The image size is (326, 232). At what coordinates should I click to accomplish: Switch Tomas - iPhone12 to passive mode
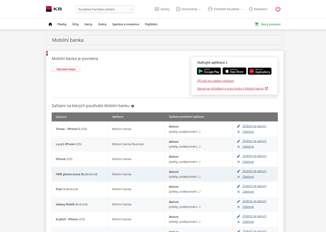pos(254,126)
